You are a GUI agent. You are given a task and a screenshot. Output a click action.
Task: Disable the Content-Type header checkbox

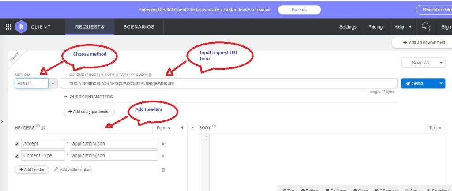[x=17, y=156]
